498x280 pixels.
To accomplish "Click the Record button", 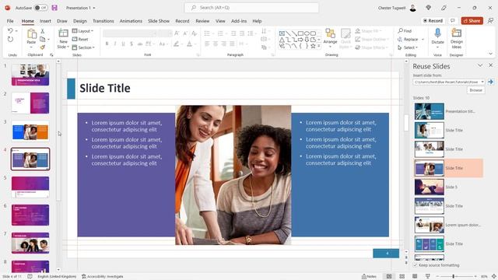I will click(x=433, y=21).
